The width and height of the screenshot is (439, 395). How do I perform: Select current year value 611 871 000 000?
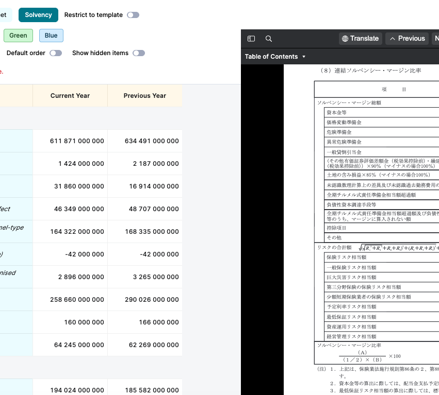coord(77,141)
